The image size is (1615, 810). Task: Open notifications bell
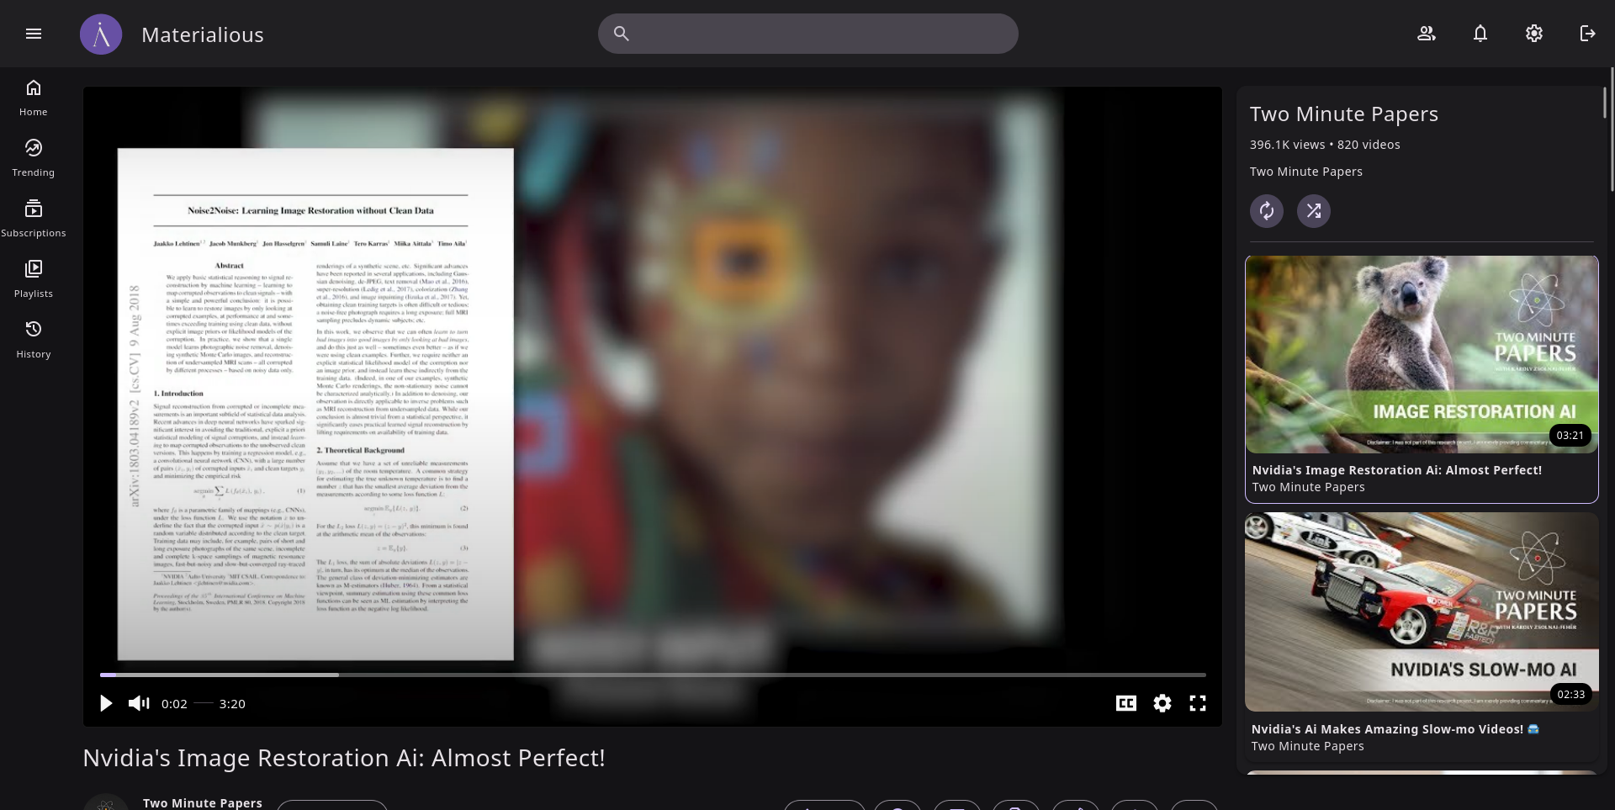pos(1480,34)
